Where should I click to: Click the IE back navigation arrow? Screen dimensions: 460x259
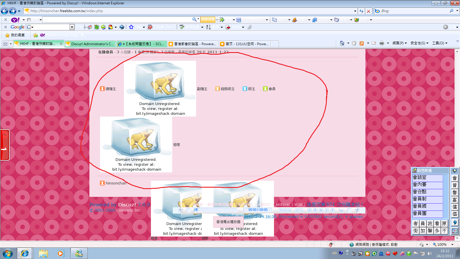pos(5,11)
